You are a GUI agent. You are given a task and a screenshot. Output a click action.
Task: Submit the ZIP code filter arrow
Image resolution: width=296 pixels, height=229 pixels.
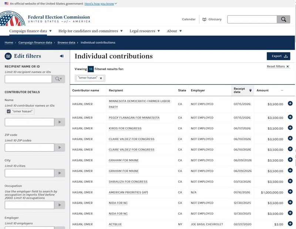coord(60,148)
